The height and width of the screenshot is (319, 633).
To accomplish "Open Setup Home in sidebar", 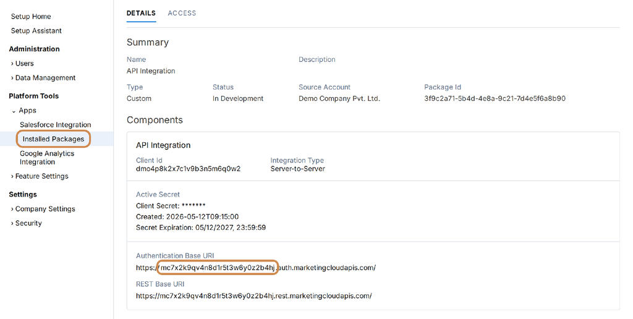I will point(31,17).
